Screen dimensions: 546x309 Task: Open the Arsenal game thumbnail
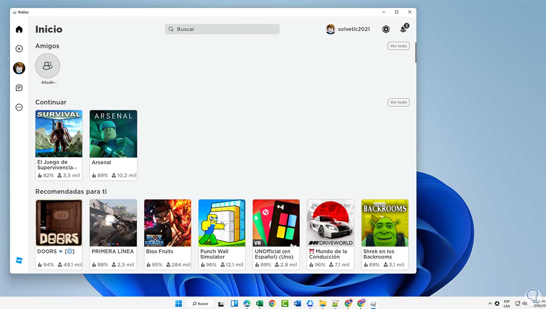[x=113, y=134]
